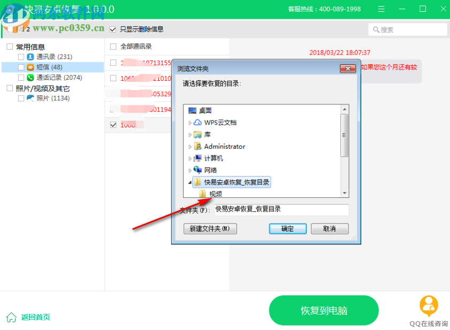The image size is (450, 330).
Task: Collapse the 快易安卓恢复_恢复目录 tree node
Action: click(190, 182)
